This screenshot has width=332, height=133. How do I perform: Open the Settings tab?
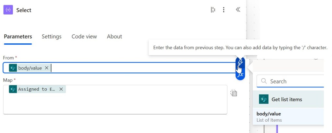(x=52, y=37)
